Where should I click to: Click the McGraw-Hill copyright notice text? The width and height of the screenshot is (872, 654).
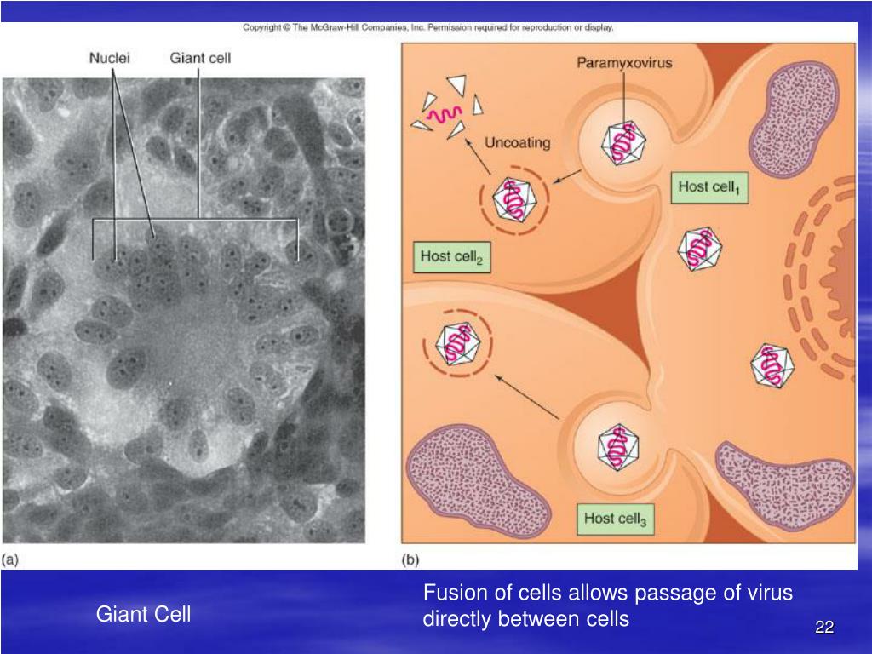pos(428,27)
